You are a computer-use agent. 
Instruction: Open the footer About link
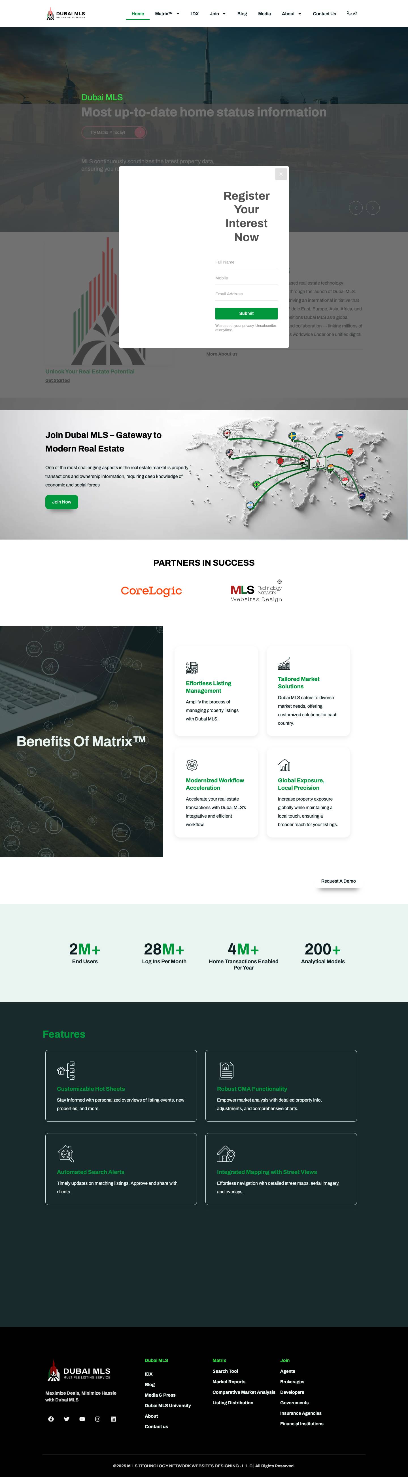coord(151,1416)
